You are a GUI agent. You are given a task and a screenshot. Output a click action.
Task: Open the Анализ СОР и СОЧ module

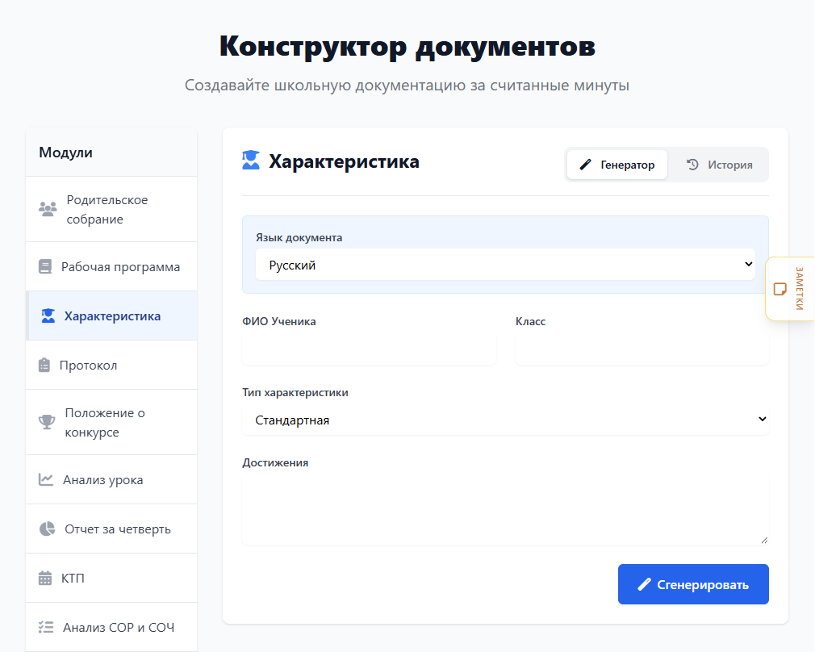pyautogui.click(x=111, y=627)
